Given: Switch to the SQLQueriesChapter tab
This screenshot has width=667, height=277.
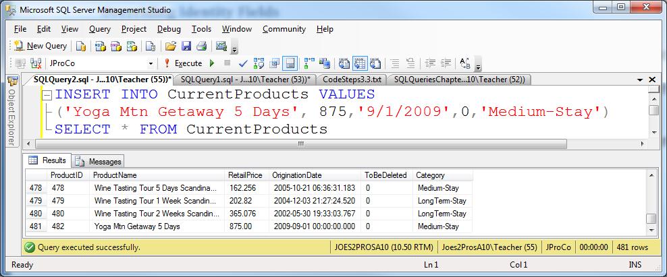Looking at the screenshot, I should tap(460, 80).
